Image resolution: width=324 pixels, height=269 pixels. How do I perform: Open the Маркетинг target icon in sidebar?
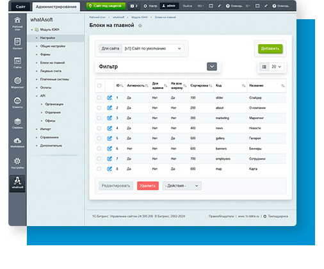click(17, 81)
